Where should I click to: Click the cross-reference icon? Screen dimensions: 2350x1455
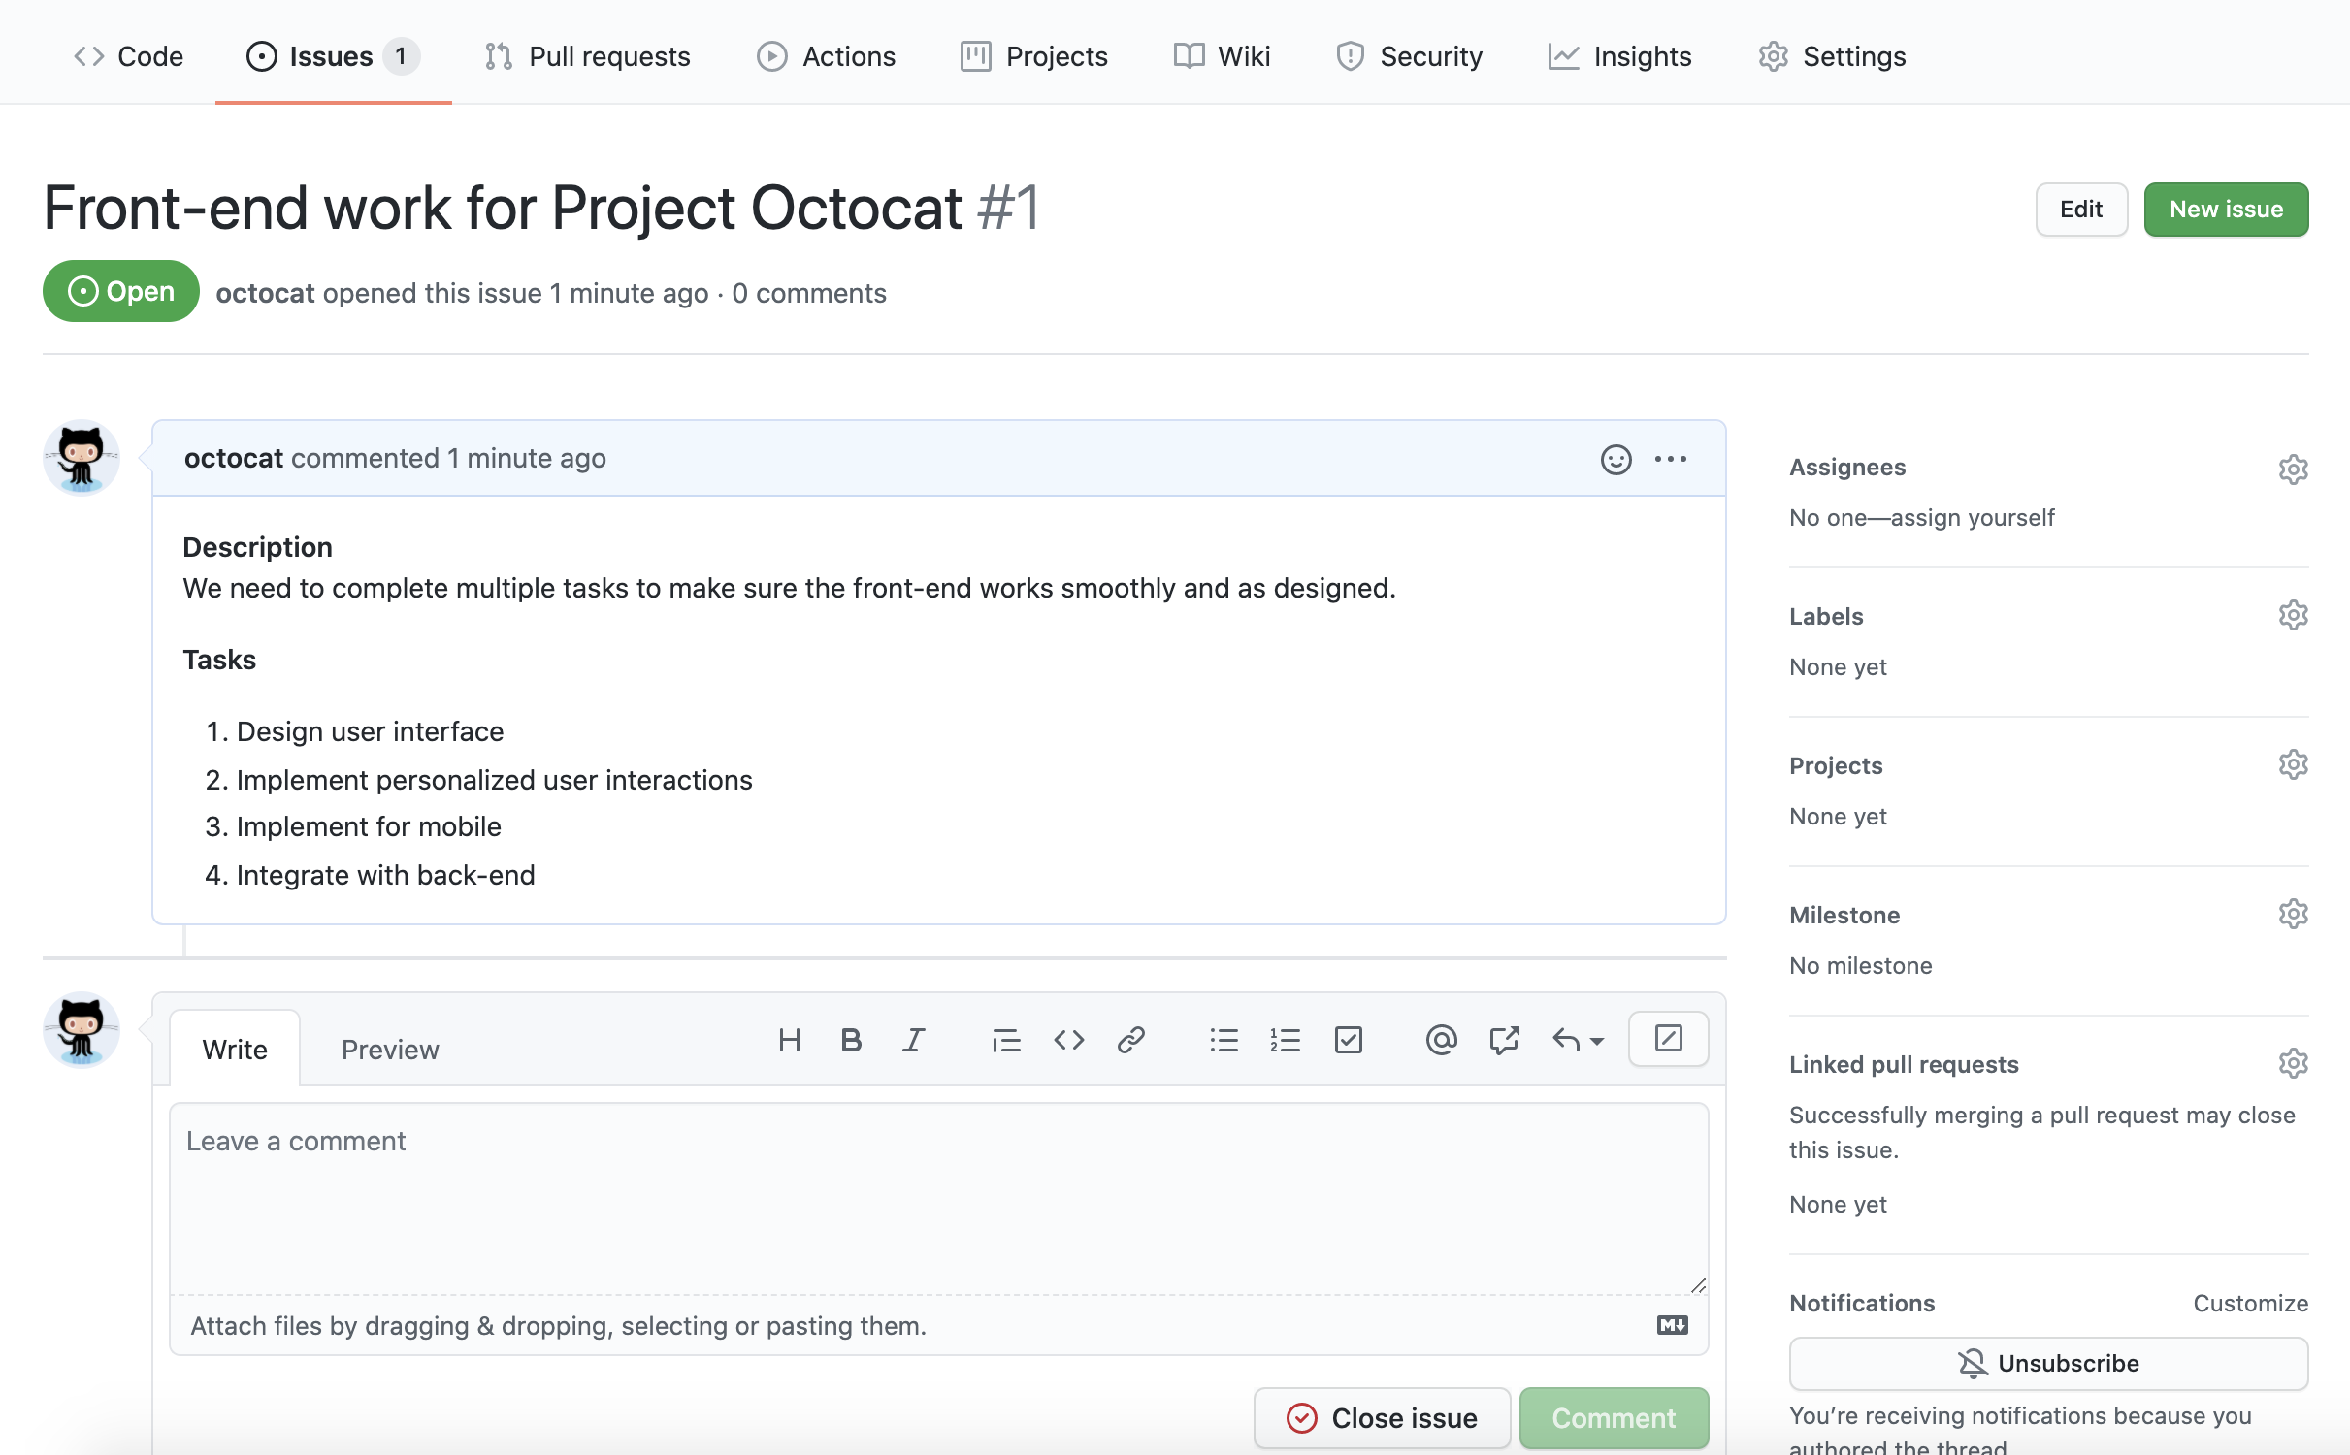[1504, 1041]
